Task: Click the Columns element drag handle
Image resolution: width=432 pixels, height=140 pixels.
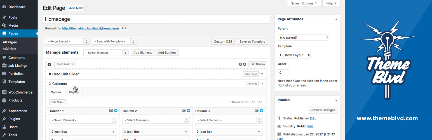Action: tap(50, 84)
